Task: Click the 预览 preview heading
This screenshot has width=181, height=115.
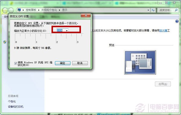Action: pyautogui.click(x=112, y=45)
